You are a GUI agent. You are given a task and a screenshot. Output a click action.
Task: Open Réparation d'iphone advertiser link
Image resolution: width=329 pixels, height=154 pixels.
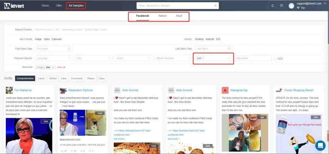pos(80,90)
